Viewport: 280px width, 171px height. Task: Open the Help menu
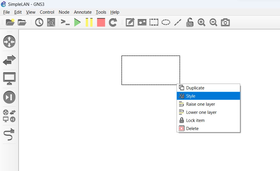[x=115, y=12]
